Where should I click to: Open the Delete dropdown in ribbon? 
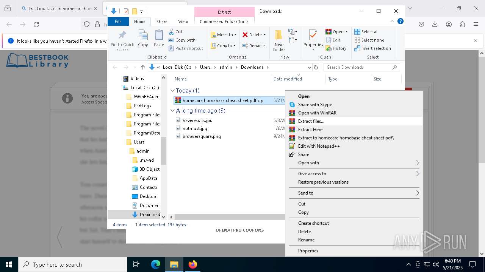pyautogui.click(x=254, y=35)
